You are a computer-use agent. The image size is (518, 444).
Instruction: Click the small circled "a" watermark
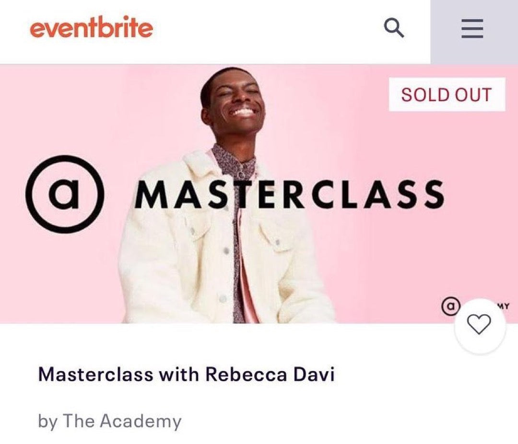coord(450,307)
